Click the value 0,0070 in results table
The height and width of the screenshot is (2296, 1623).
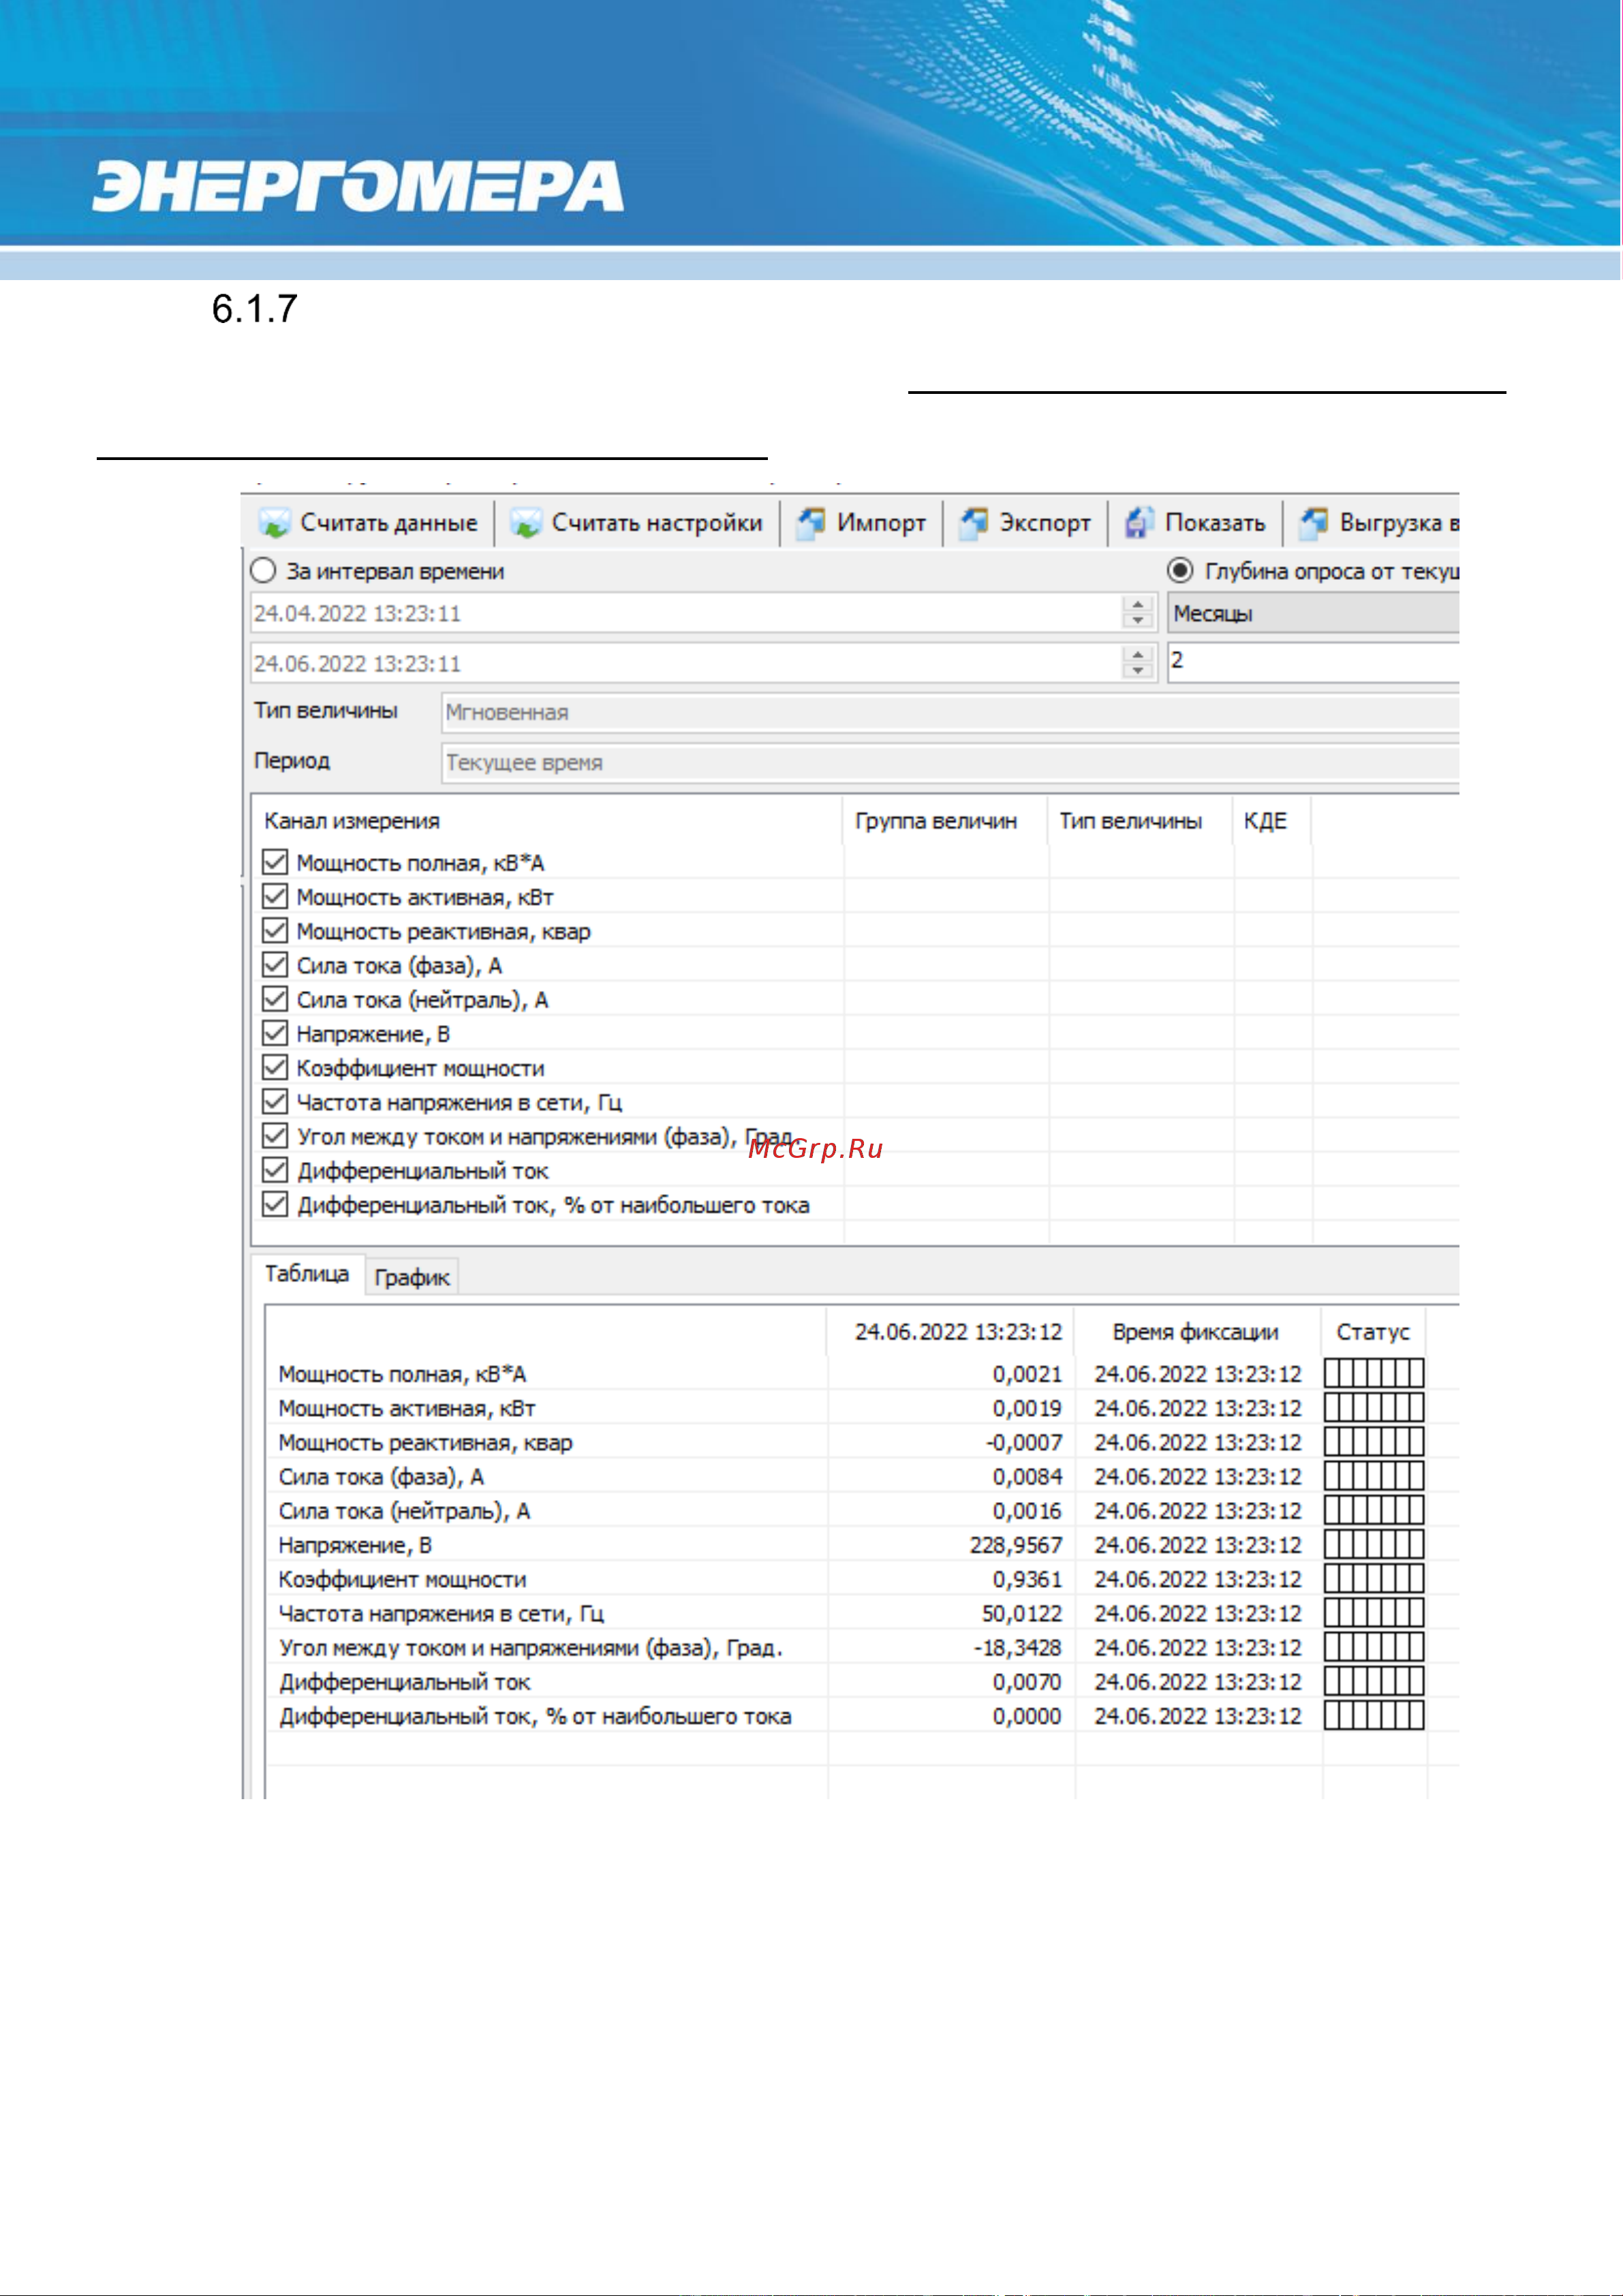tap(1027, 1682)
